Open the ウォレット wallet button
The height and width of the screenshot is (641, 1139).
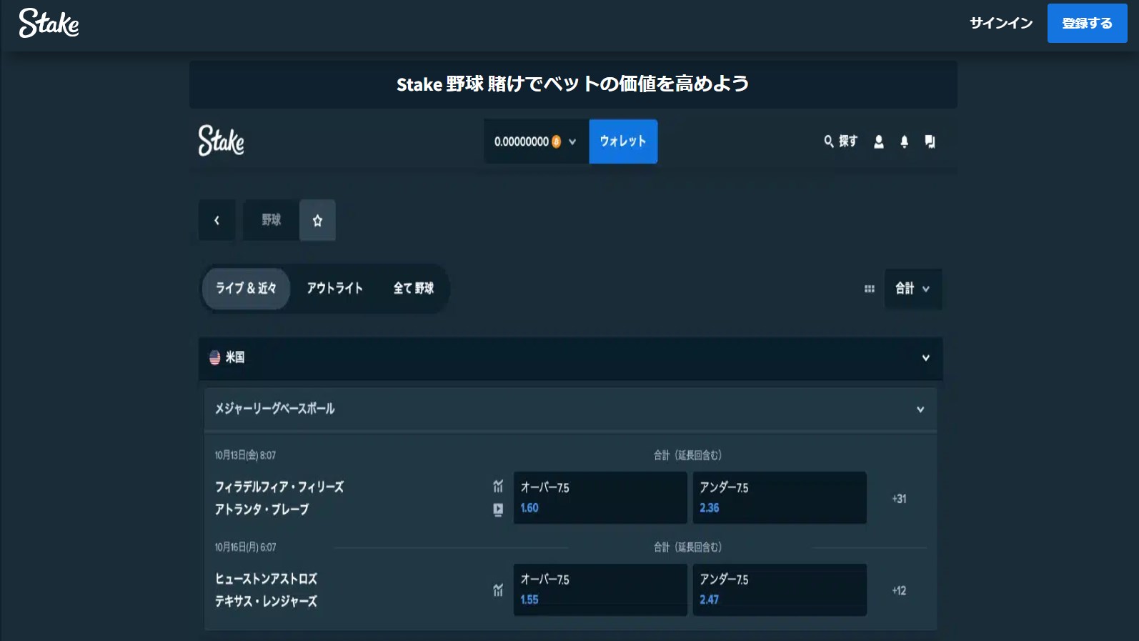tap(623, 141)
